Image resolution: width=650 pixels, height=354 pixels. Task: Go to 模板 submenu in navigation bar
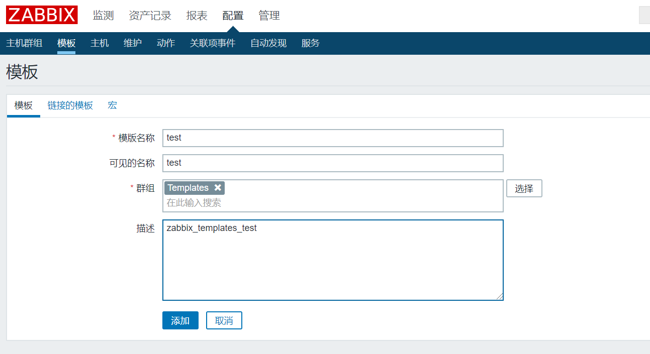(66, 43)
